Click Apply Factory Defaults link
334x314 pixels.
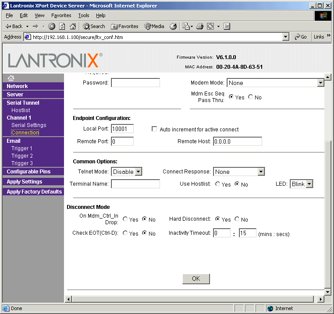tap(34, 192)
